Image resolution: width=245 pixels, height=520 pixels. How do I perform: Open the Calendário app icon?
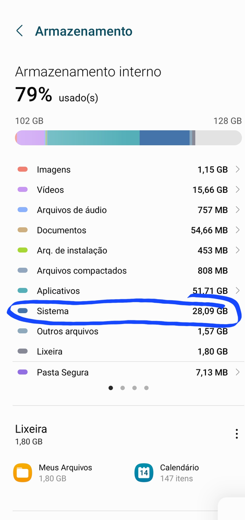click(144, 473)
